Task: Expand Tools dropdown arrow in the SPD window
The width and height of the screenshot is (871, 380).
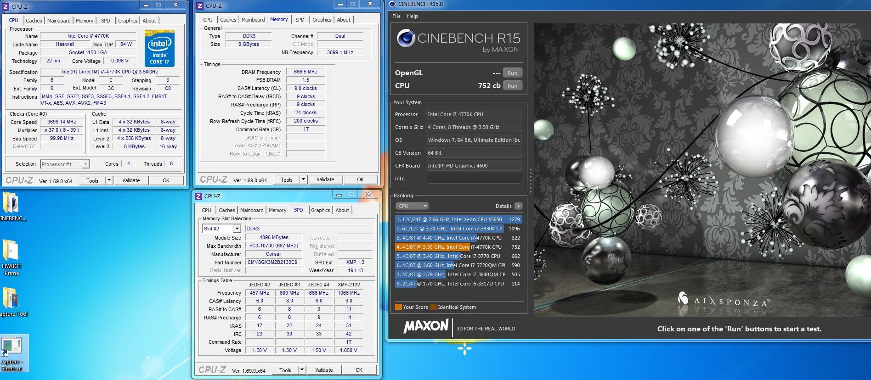Action: coord(302,370)
